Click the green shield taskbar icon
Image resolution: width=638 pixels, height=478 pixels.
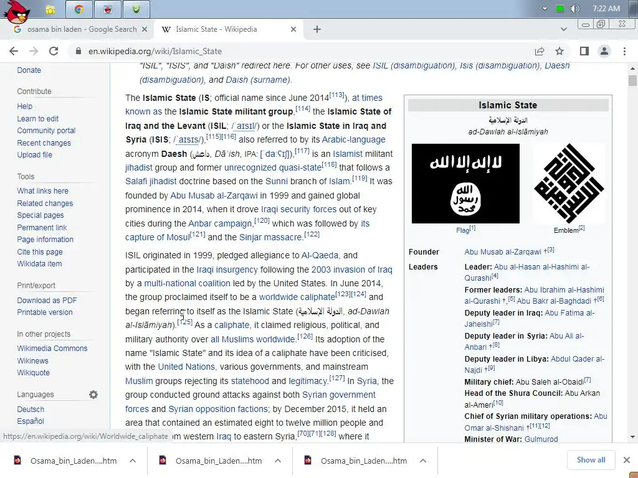tap(136, 9)
